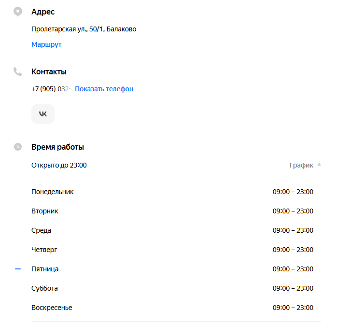This screenshot has width=337, height=323.
Task: Click the Время работы heading
Action: click(57, 147)
